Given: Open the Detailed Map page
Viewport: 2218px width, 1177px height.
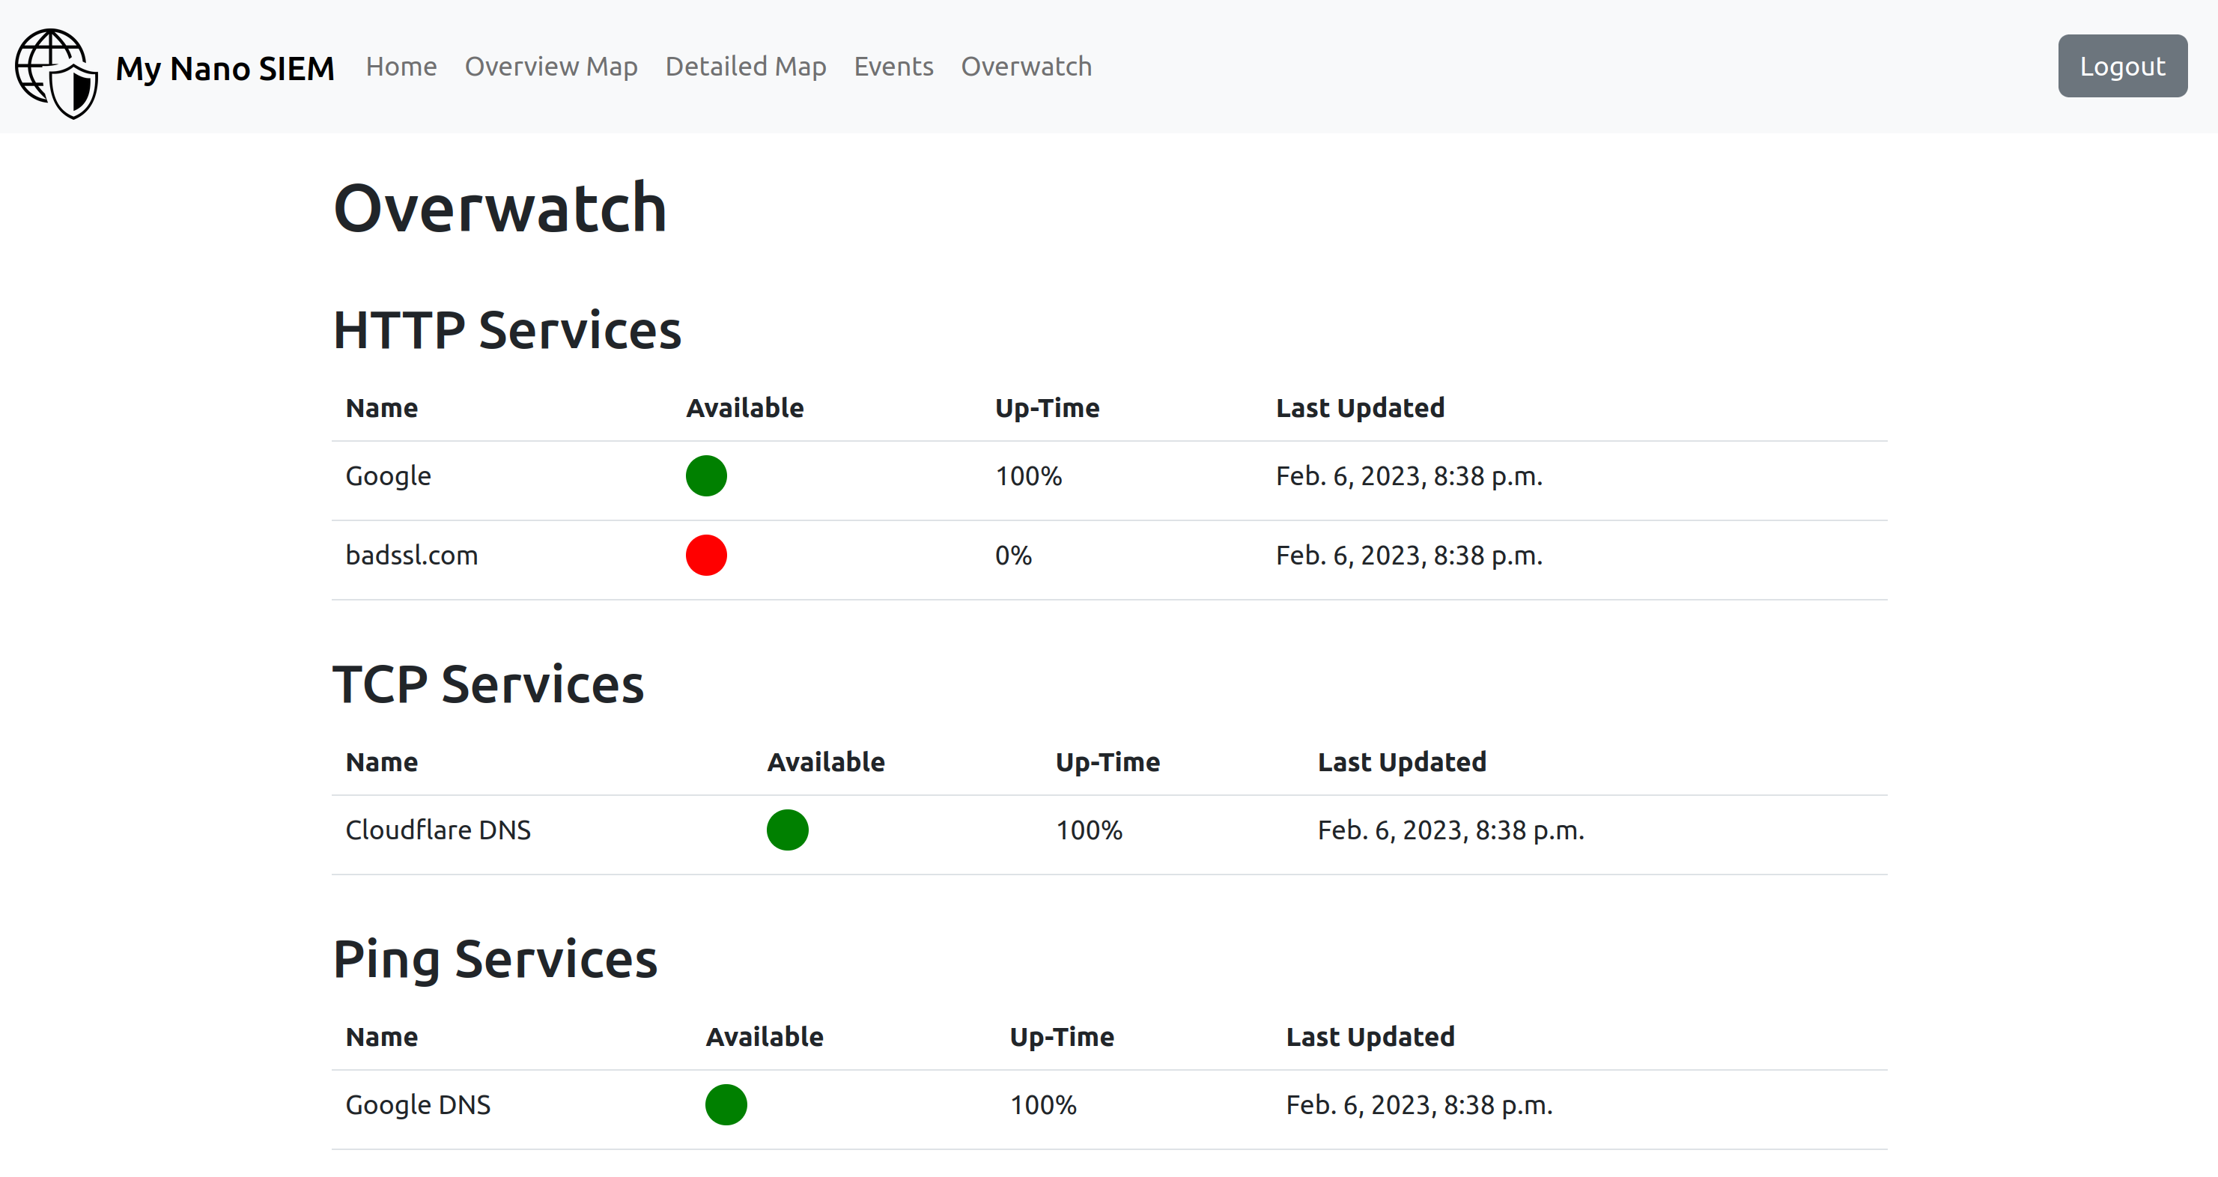Looking at the screenshot, I should [x=746, y=67].
